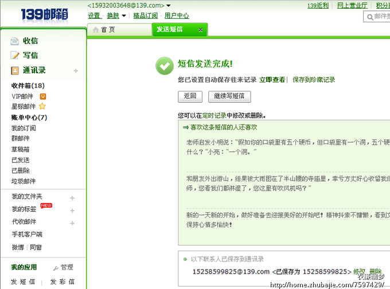Click the 管理 wrench icon in 我的应用
This screenshot has width=390, height=289.
click(x=56, y=268)
